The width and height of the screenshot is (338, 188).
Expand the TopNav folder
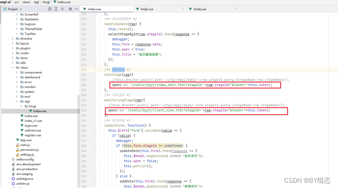17,34
